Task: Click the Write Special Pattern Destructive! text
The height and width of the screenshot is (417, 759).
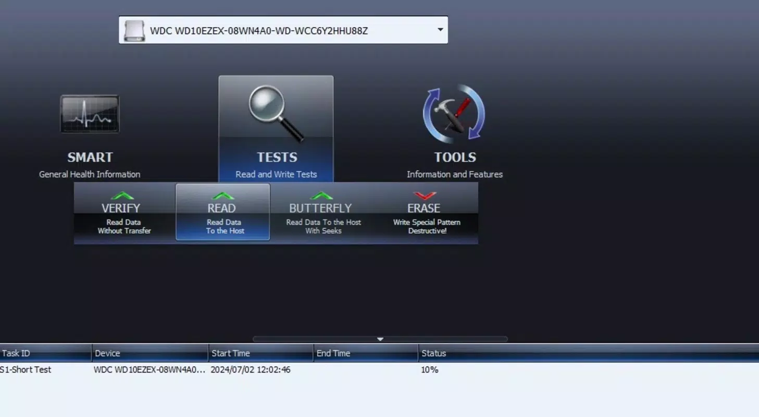Action: tap(427, 226)
